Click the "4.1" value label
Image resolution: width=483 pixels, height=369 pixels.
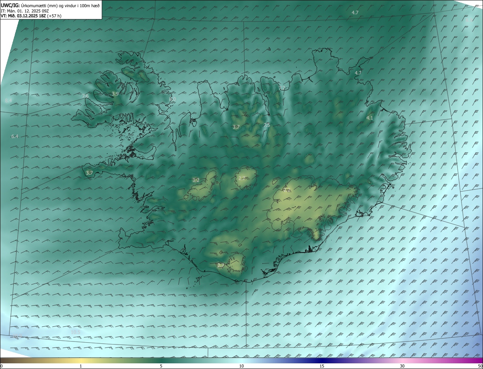[x=369, y=118]
